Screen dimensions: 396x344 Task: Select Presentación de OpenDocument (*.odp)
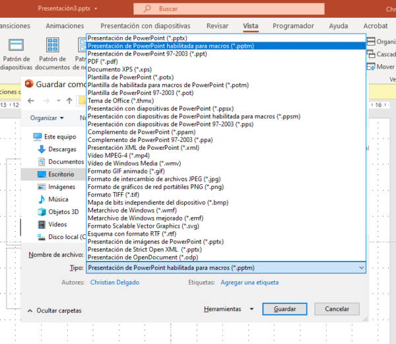coord(226,258)
